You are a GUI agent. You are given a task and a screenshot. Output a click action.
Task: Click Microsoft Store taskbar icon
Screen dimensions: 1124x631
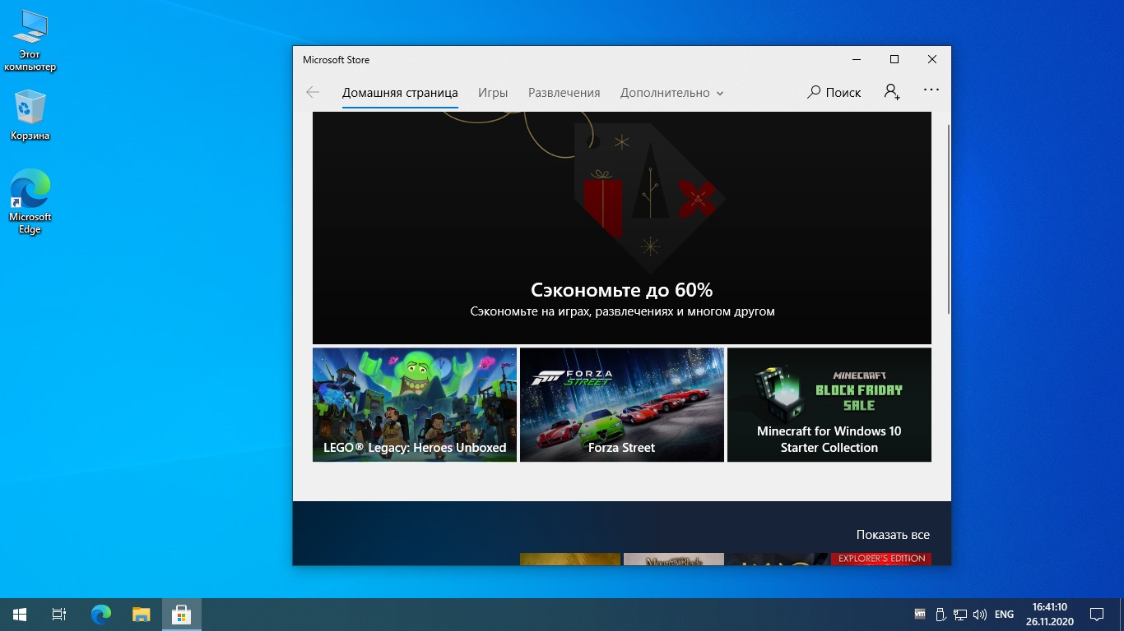[182, 614]
